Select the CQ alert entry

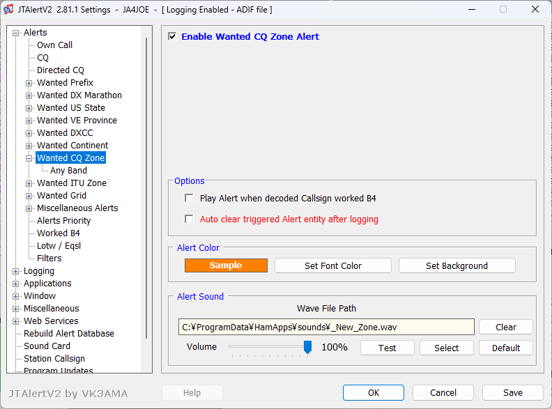click(x=43, y=58)
